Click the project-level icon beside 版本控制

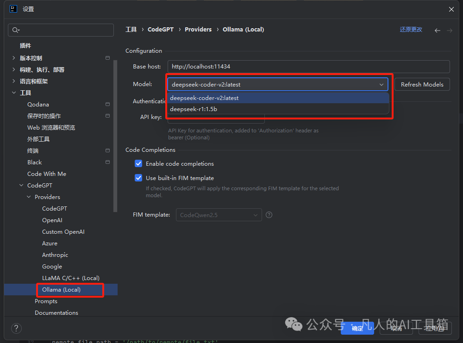coord(107,58)
